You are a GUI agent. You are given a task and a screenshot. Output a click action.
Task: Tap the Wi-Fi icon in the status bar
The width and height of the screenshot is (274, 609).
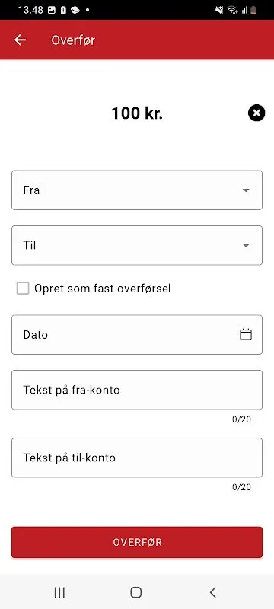pyautogui.click(x=232, y=10)
